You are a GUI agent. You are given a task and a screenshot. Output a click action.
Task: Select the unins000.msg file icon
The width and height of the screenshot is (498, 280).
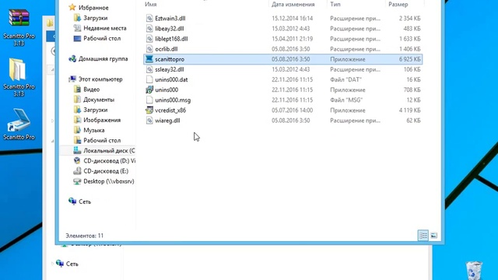[149, 100]
